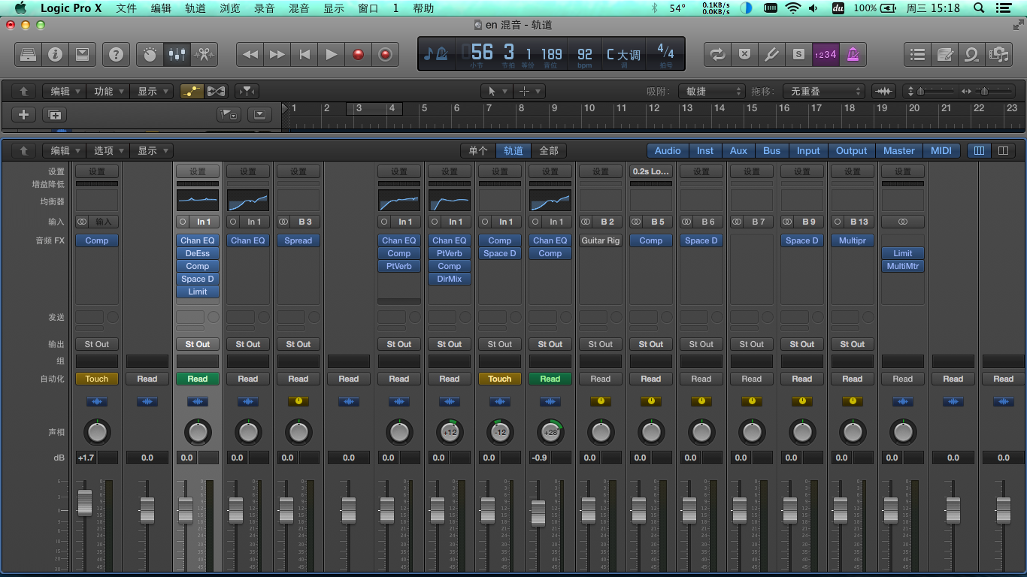This screenshot has height=577, width=1027.
Task: Open the Library panel icon
Action: click(x=28, y=54)
